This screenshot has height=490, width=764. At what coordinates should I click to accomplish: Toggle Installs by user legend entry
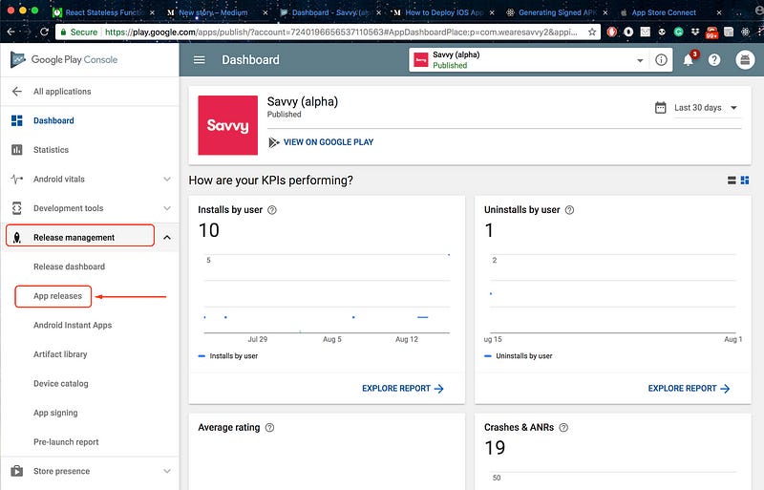228,356
